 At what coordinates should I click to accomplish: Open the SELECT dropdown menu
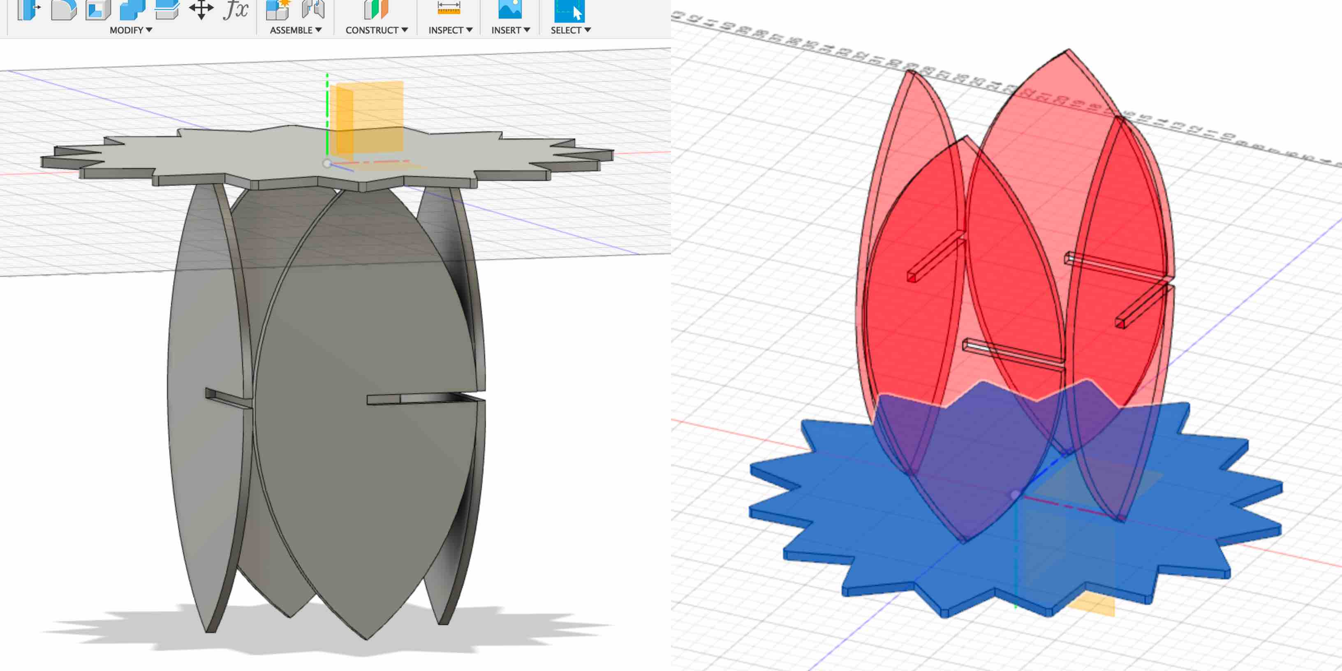570,30
